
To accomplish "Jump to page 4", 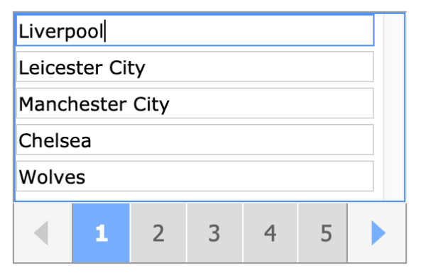I will pyautogui.click(x=270, y=233).
